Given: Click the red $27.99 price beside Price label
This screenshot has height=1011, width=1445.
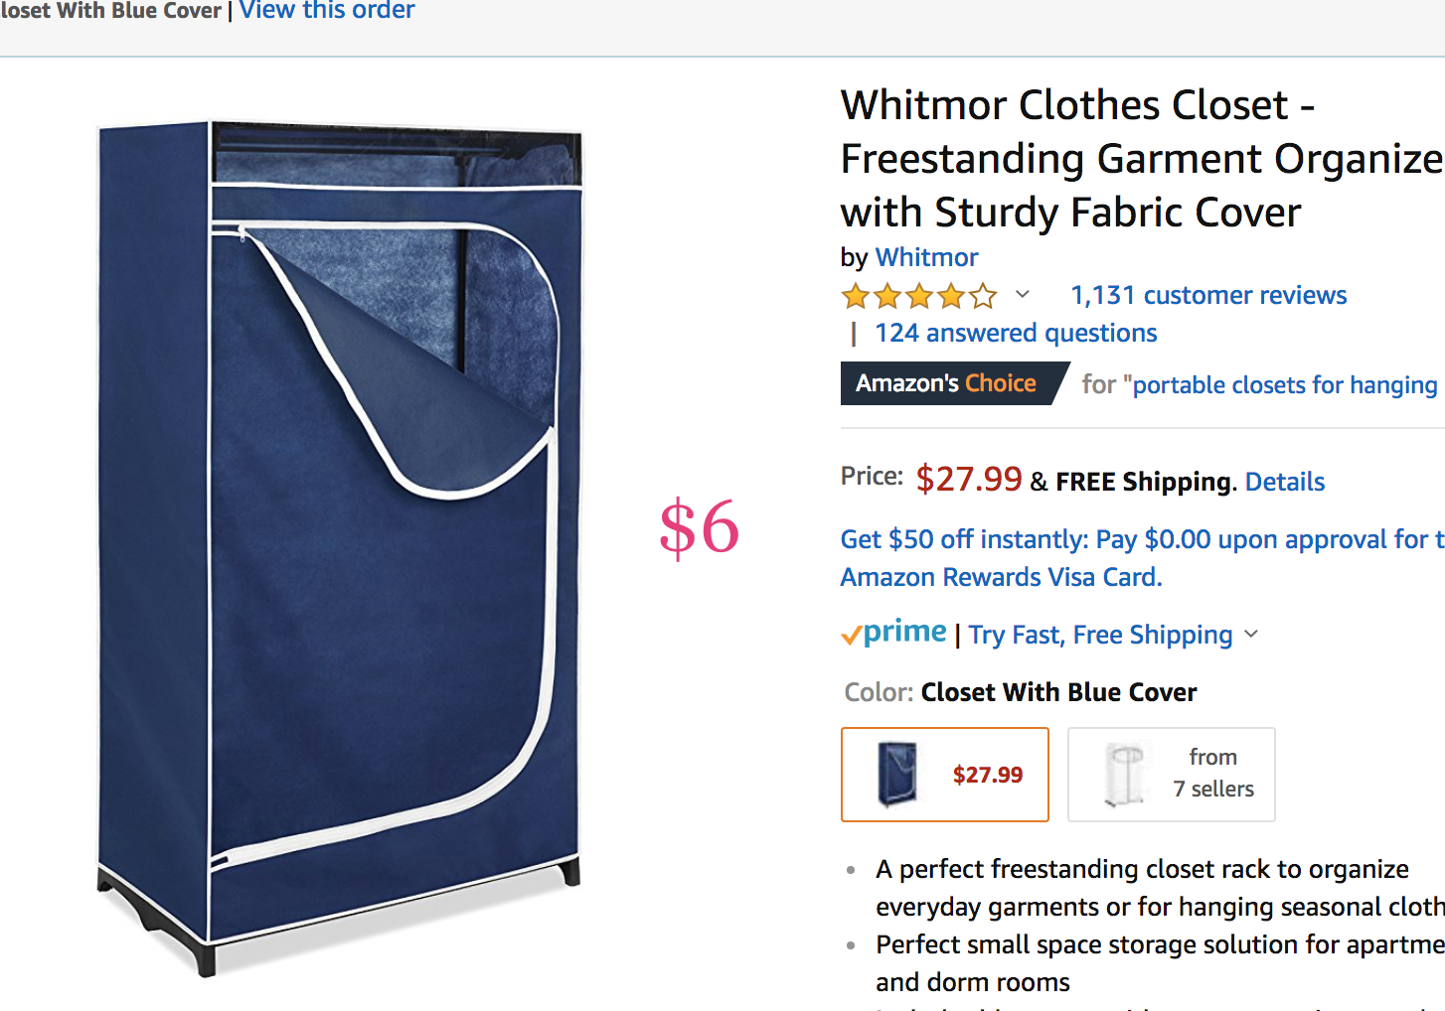Looking at the screenshot, I should coord(968,479).
